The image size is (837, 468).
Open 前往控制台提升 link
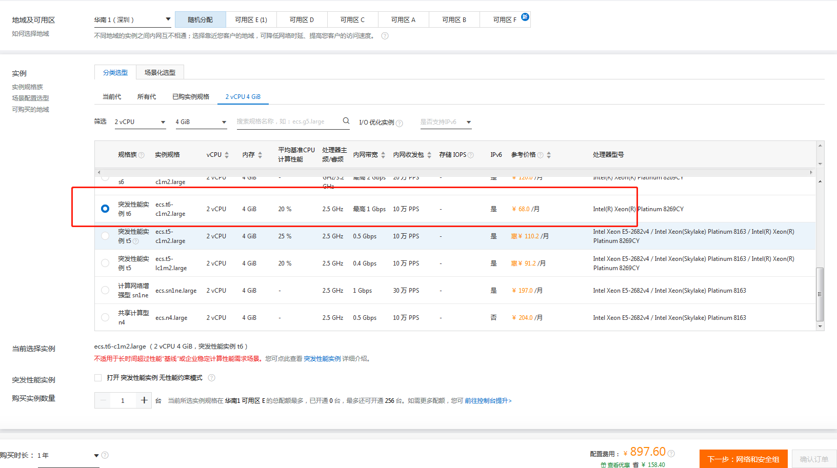tap(488, 400)
